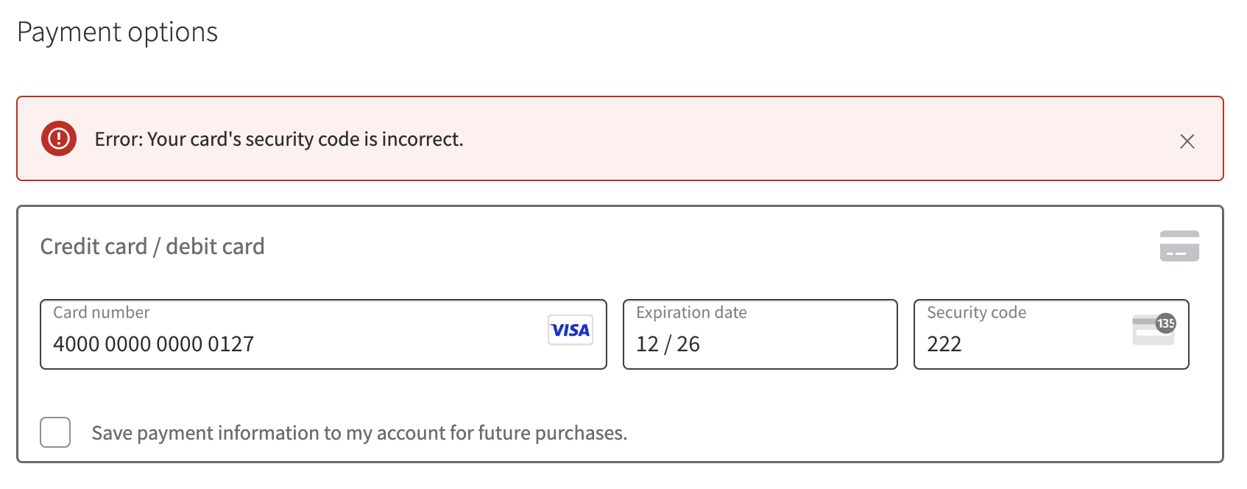
Task: Click the error message text
Action: 279,139
